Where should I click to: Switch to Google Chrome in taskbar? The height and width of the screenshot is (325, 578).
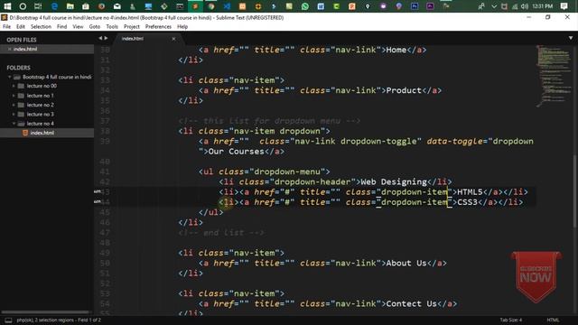[211, 6]
